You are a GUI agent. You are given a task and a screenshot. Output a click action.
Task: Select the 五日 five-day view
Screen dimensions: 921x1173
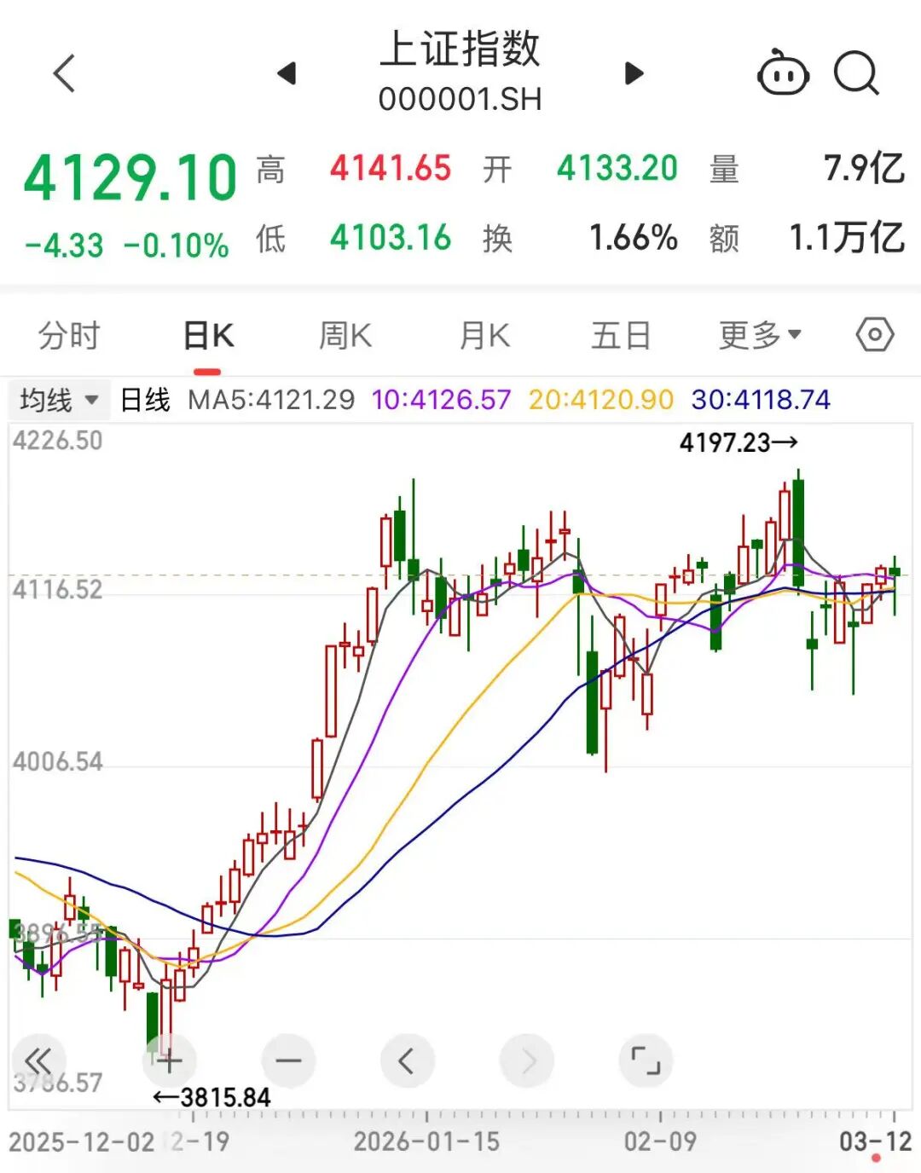pyautogui.click(x=624, y=335)
